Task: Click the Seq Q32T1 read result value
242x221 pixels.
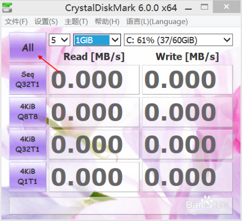Action: tap(94, 80)
